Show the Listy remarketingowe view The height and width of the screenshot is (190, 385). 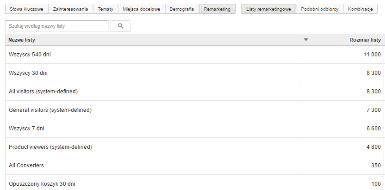(267, 10)
